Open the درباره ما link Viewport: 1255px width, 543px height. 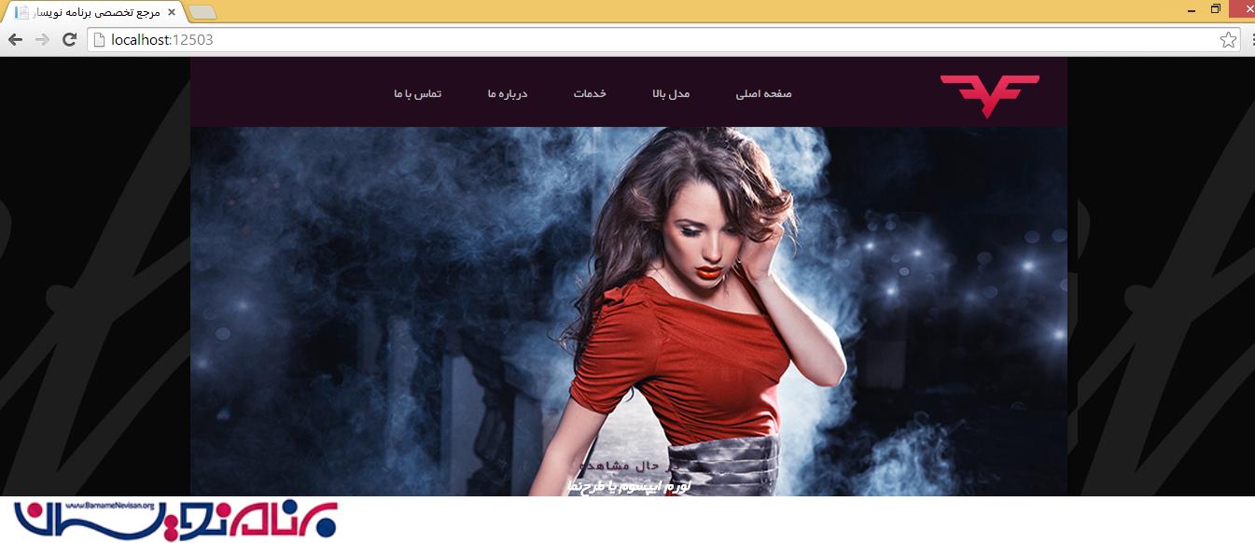click(505, 93)
